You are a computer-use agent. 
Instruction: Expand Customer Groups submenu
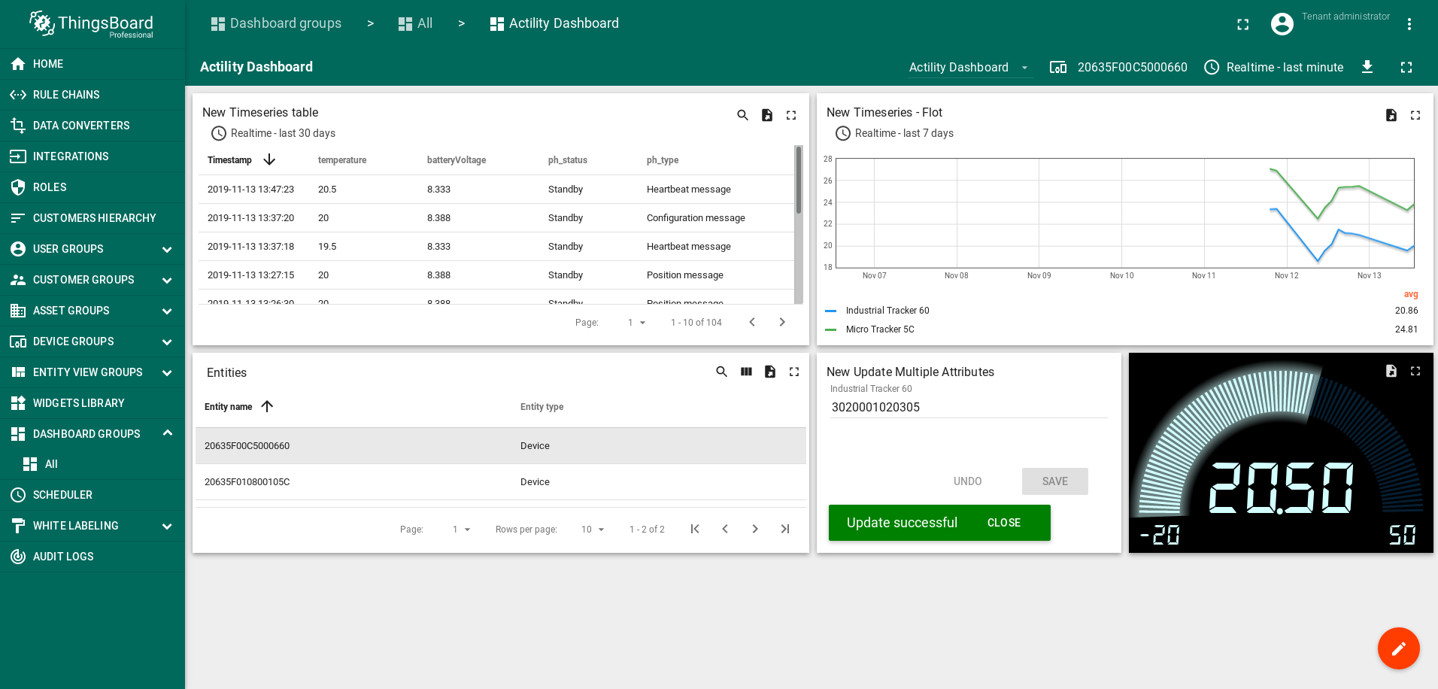167,280
